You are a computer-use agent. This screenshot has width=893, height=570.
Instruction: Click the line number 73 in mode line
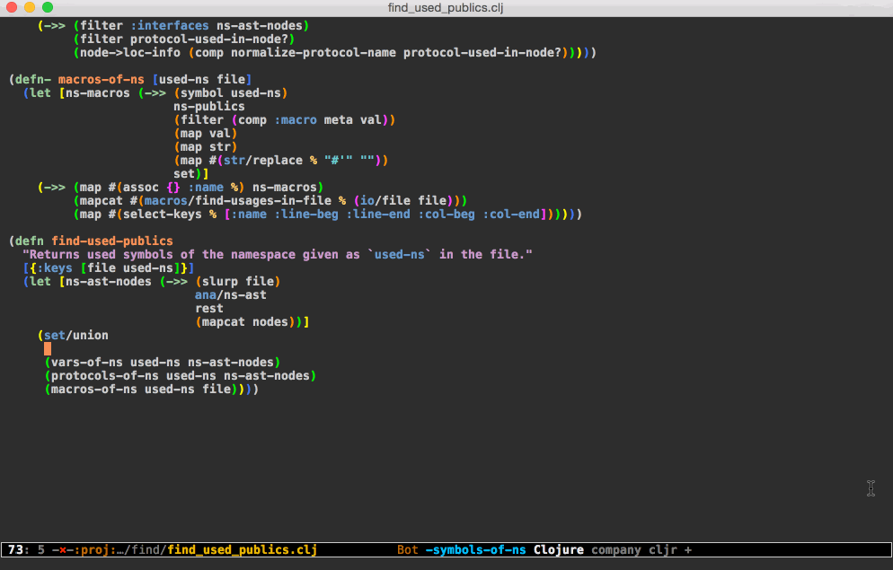tap(15, 549)
